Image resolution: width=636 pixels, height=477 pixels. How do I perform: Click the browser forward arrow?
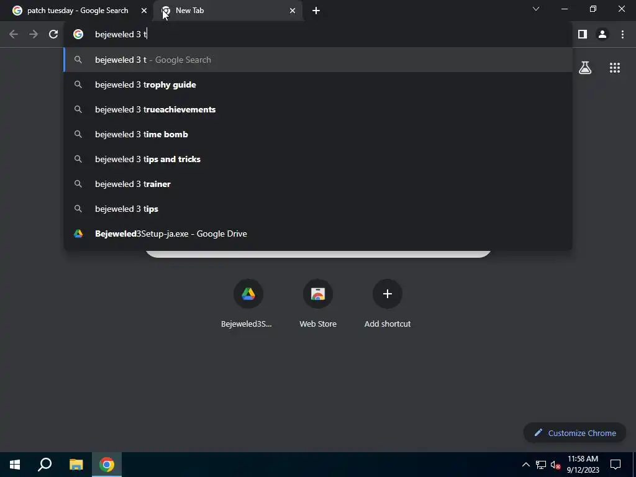tap(34, 35)
